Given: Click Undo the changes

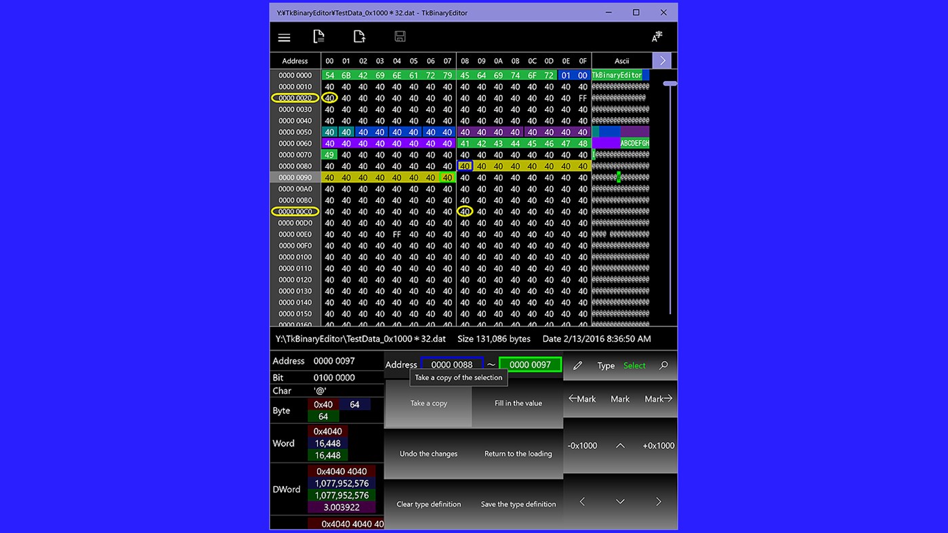Looking at the screenshot, I should [428, 454].
